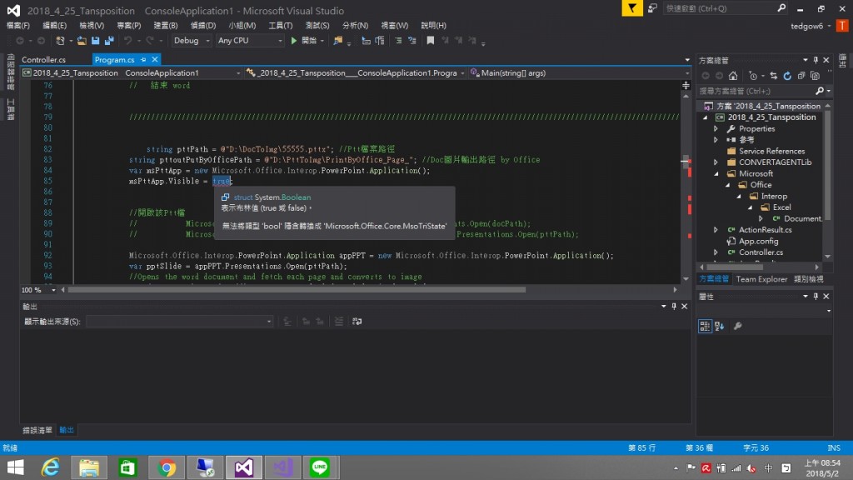
Task: Collapse the Microsoft folder node
Action: coord(716,173)
